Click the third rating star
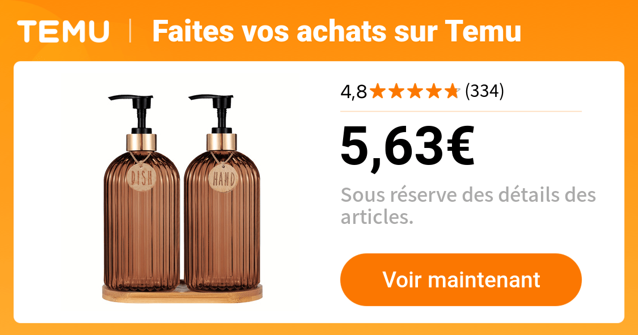The height and width of the screenshot is (335, 638). coord(415,91)
